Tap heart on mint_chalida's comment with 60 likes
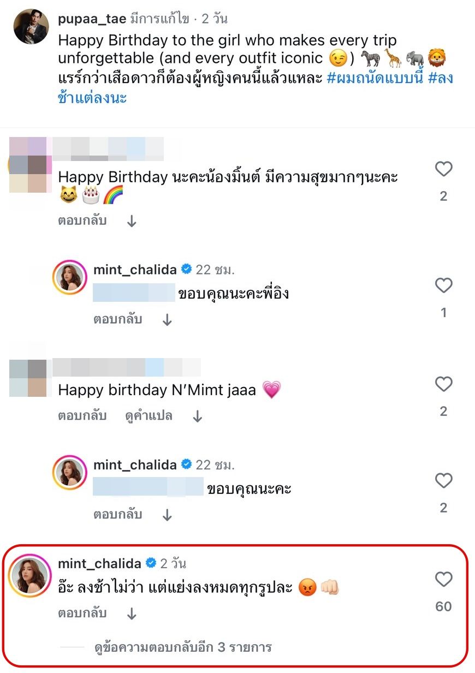 [x=443, y=579]
